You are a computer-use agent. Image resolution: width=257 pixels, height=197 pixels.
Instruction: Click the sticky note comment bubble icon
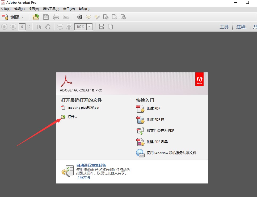(x=89, y=17)
